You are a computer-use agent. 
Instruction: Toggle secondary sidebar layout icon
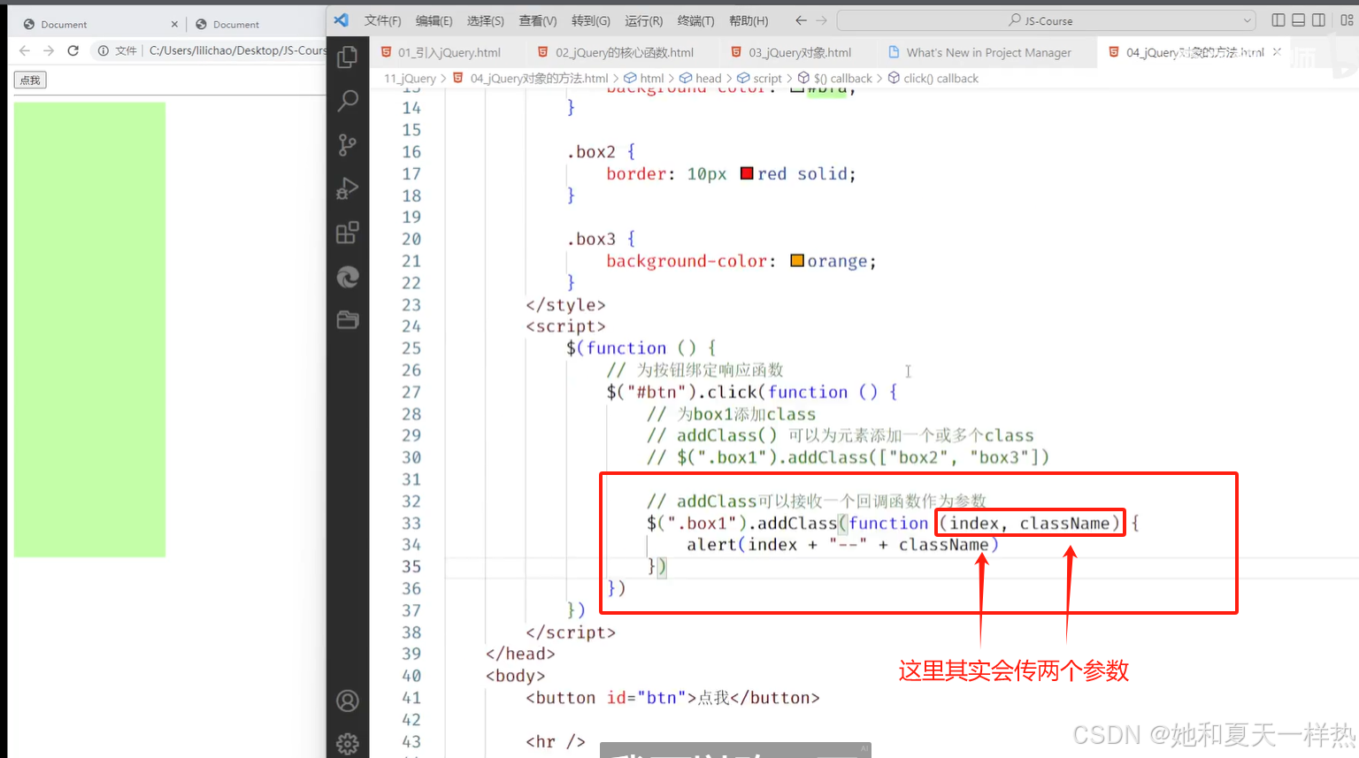tap(1318, 20)
